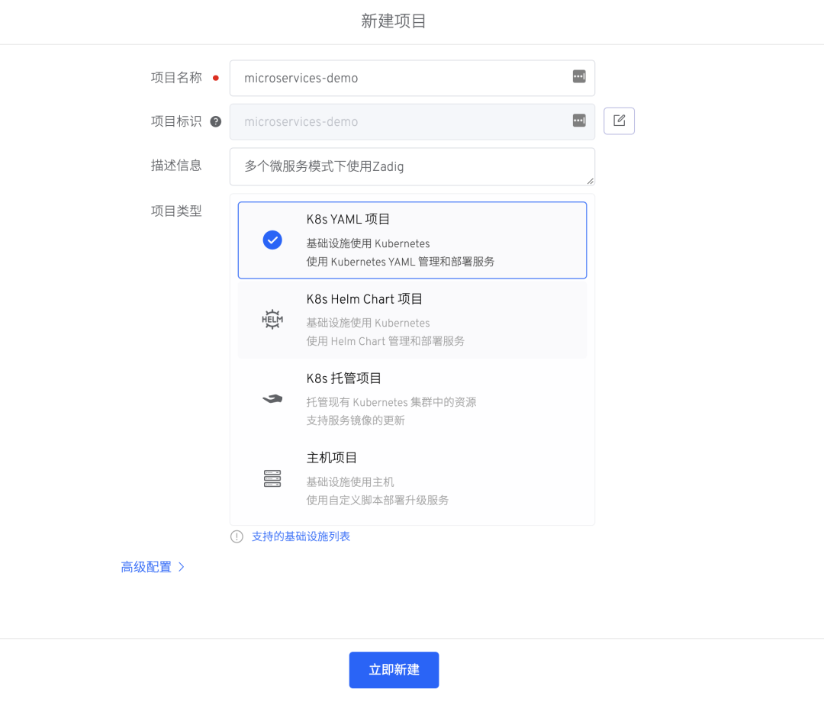Click into the 描述信息 textarea

coord(412,166)
